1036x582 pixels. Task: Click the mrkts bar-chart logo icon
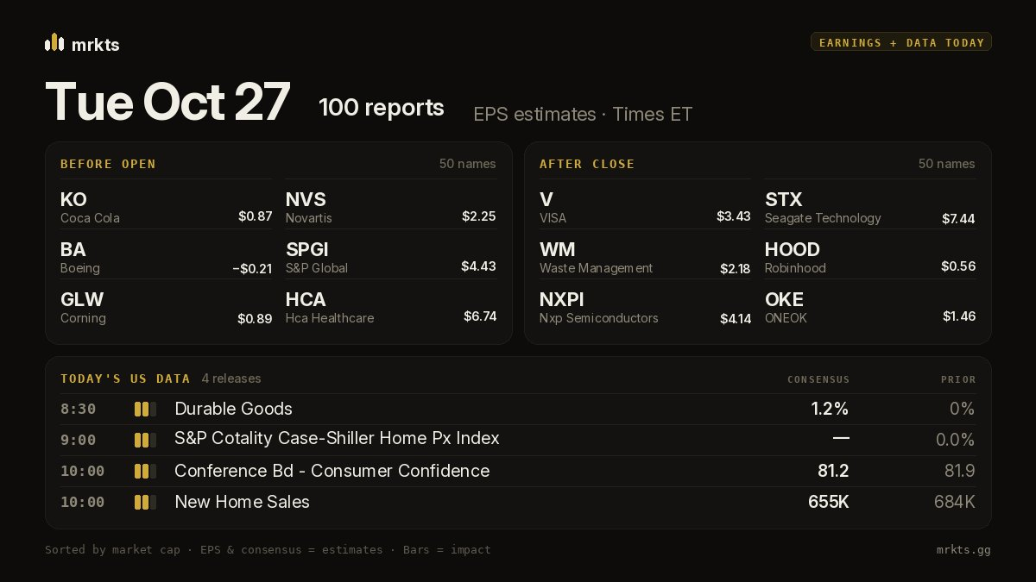pyautogui.click(x=54, y=42)
